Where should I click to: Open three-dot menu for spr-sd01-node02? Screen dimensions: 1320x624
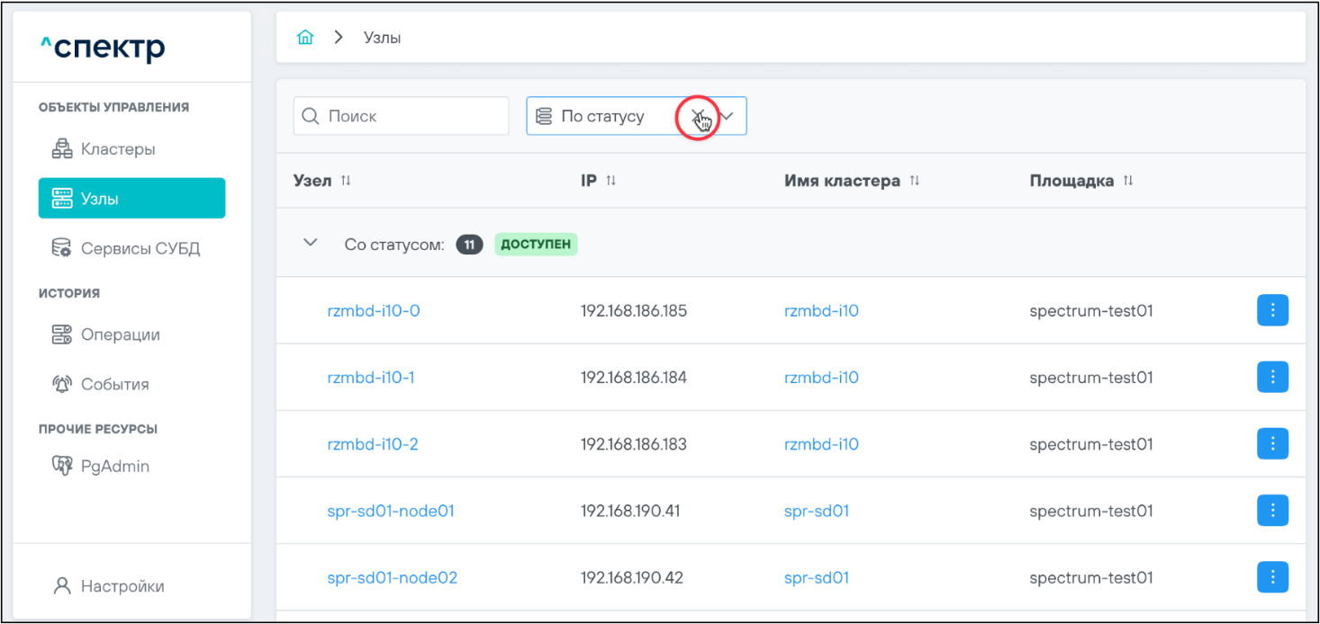click(x=1271, y=576)
